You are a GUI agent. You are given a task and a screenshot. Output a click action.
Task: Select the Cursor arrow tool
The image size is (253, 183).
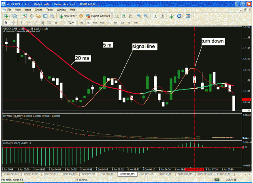pos(6,23)
